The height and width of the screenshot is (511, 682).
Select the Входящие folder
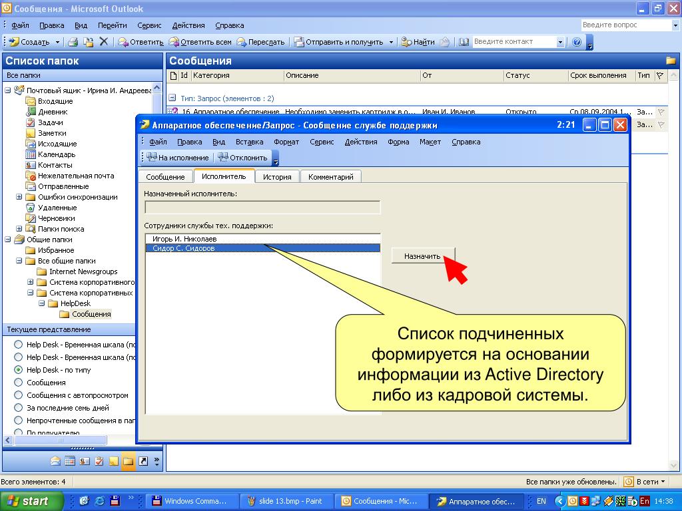pyautogui.click(x=55, y=101)
